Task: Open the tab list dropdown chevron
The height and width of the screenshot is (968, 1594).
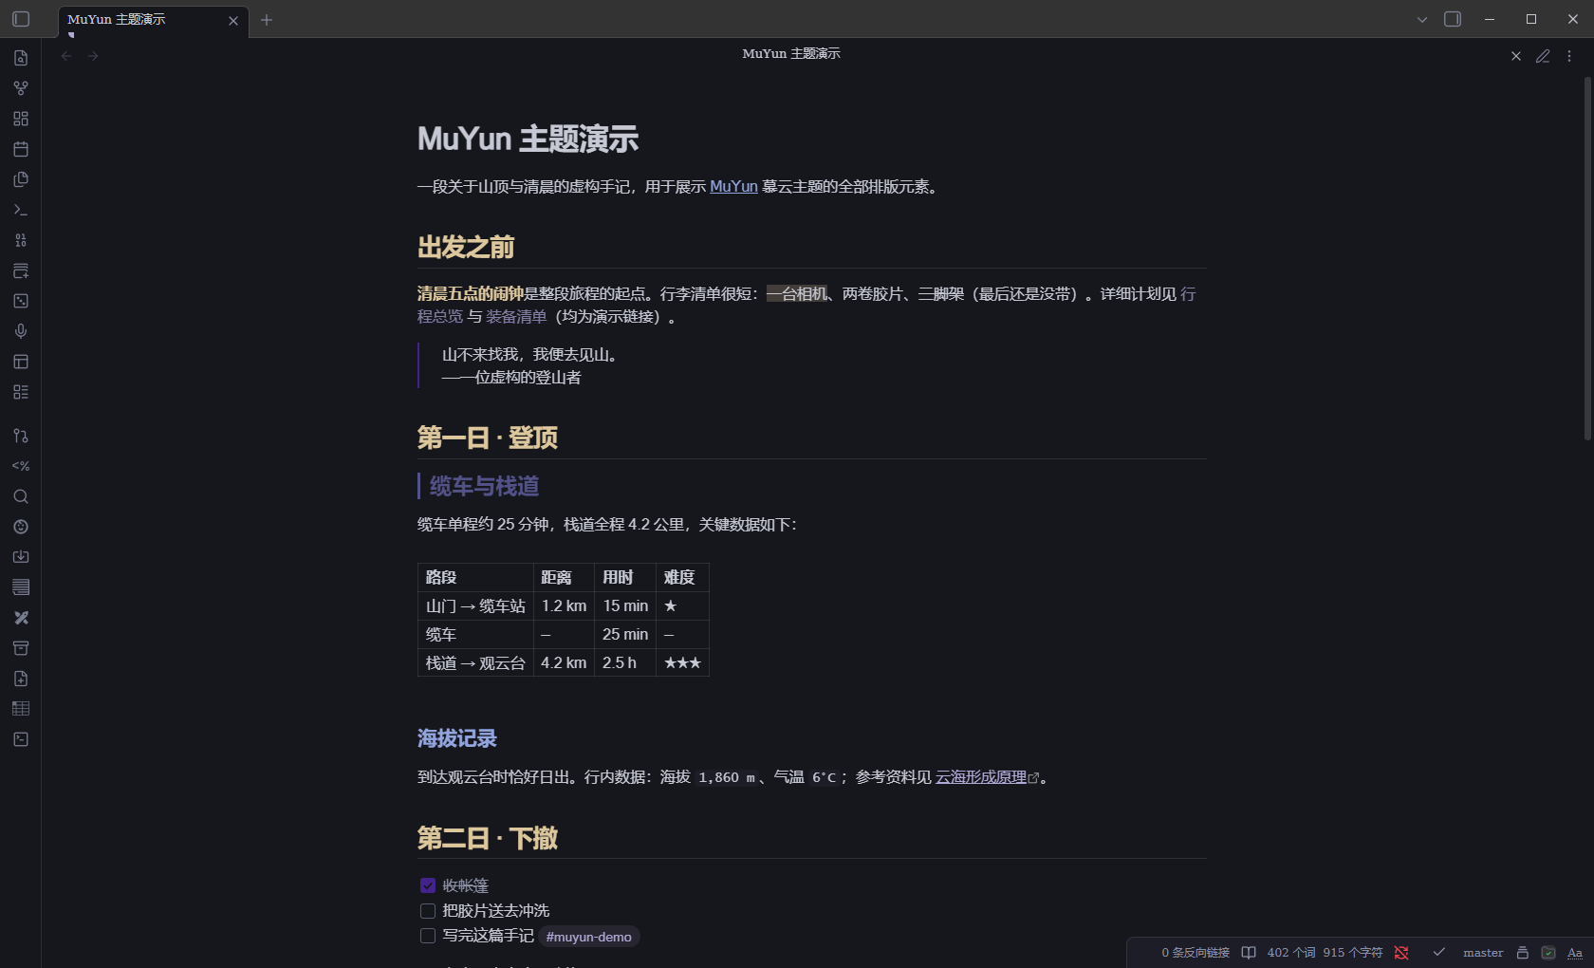Action: coord(1422,19)
